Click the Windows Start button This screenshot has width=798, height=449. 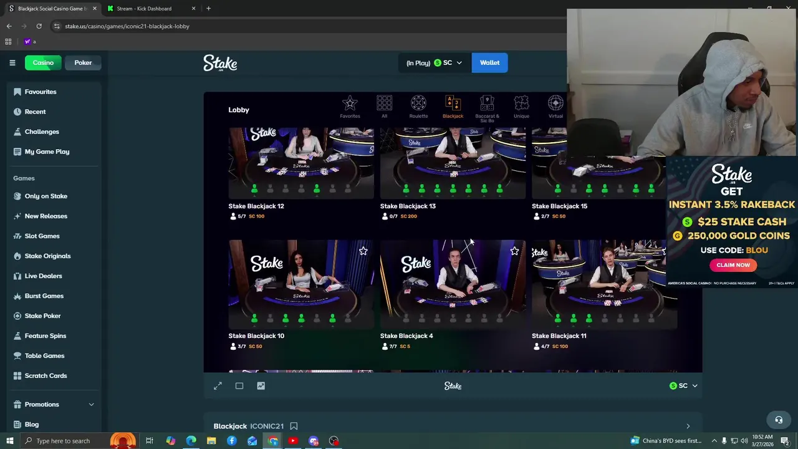pos(10,441)
